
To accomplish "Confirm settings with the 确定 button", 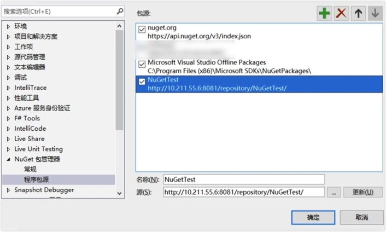I will pyautogui.click(x=313, y=217).
